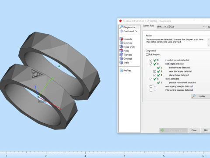Click the Update button label
The image size is (210, 158).
[202, 96]
